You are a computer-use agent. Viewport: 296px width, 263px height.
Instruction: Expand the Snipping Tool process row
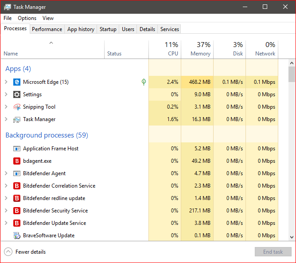pyautogui.click(x=6, y=107)
